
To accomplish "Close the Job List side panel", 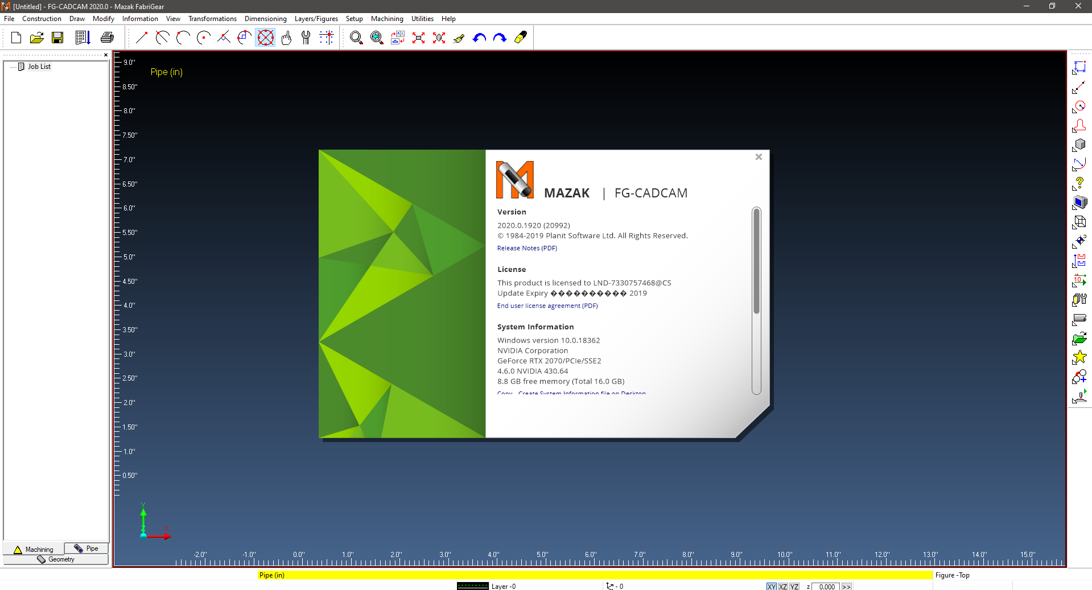I will click(x=106, y=55).
